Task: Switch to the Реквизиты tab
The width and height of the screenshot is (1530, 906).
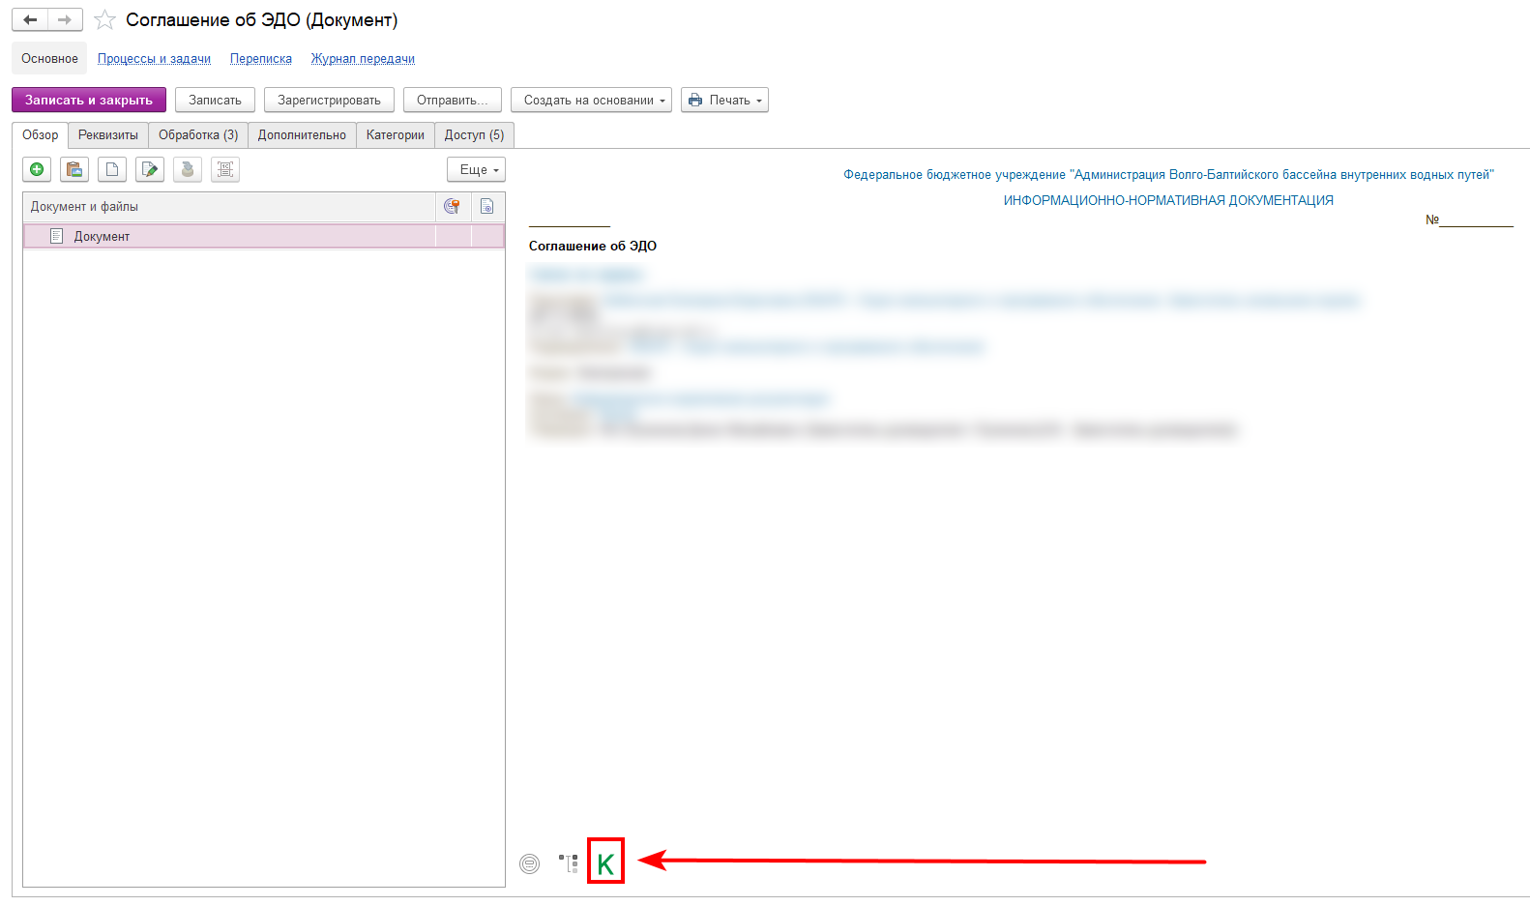Action: point(108,135)
